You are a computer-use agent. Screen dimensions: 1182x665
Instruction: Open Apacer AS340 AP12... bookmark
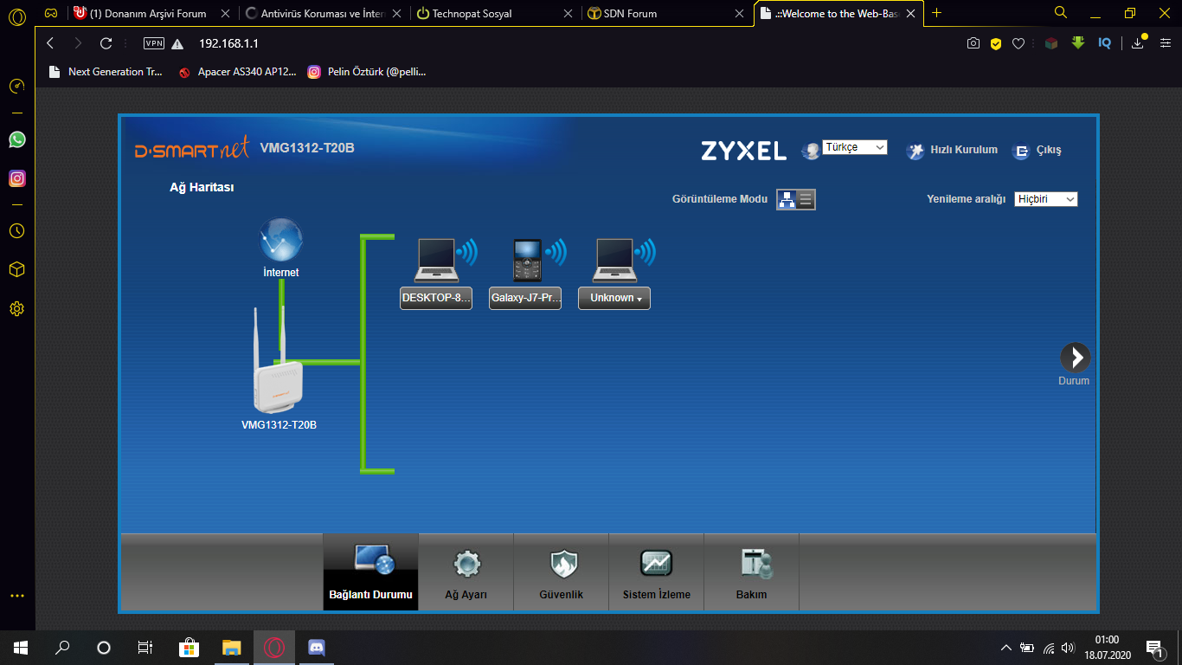[x=237, y=72]
